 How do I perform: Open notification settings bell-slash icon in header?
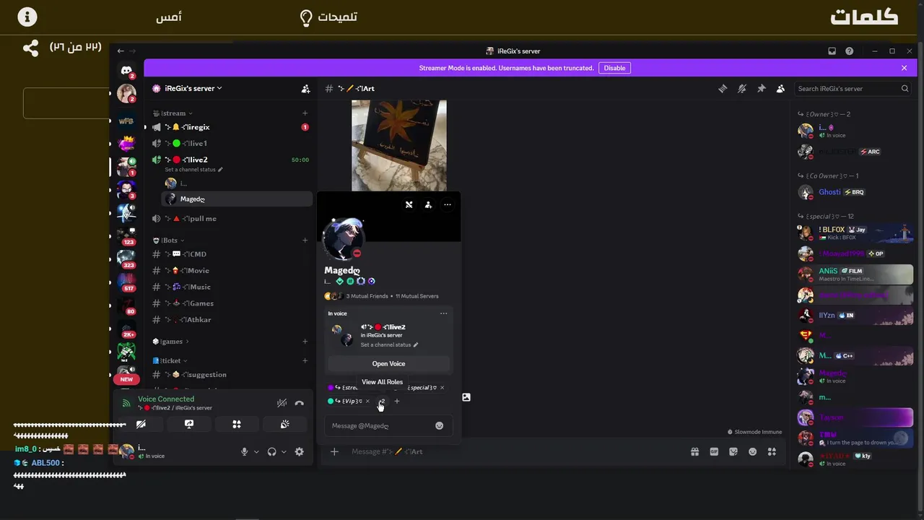coord(741,89)
